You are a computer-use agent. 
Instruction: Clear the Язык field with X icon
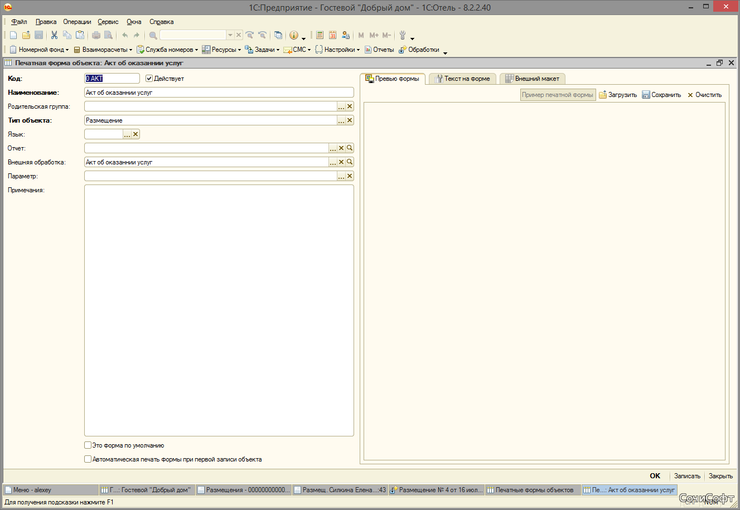[136, 134]
